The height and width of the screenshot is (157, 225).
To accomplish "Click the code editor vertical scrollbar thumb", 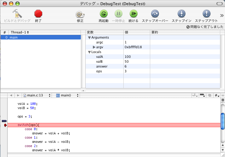I will 223,121.
